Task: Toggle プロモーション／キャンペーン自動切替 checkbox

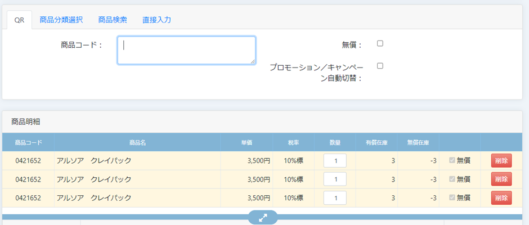Action: 380,66
